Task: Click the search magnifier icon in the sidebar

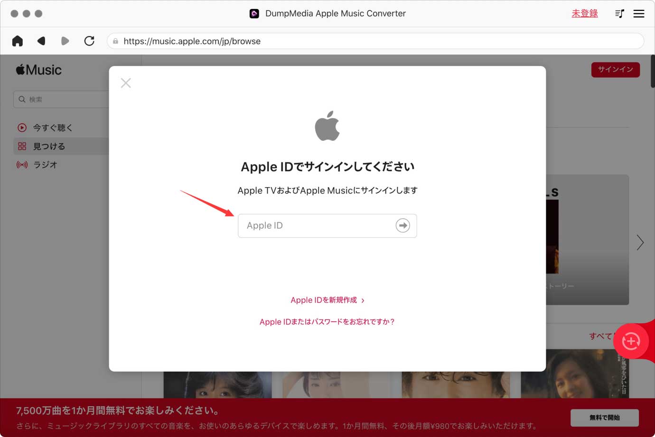Action: (22, 100)
